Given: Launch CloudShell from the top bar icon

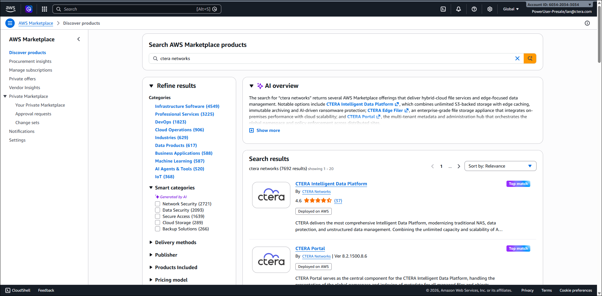Looking at the screenshot, I should coord(443,9).
